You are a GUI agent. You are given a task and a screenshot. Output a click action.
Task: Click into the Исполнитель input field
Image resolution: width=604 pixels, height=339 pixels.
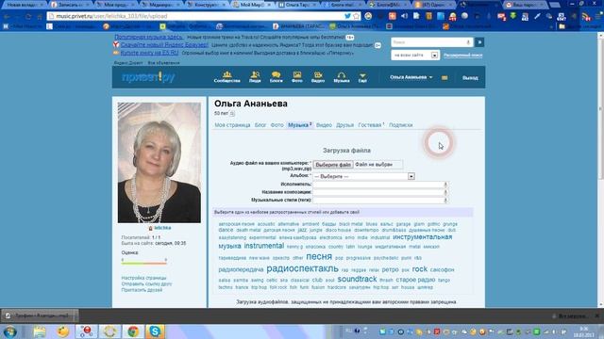tap(379, 185)
